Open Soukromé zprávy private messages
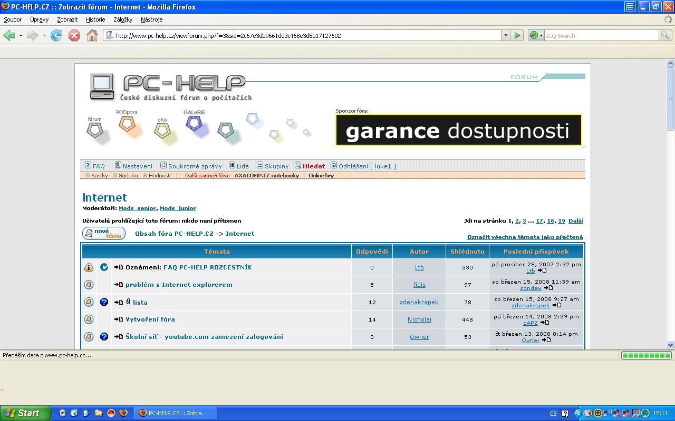675x421 pixels. point(195,166)
